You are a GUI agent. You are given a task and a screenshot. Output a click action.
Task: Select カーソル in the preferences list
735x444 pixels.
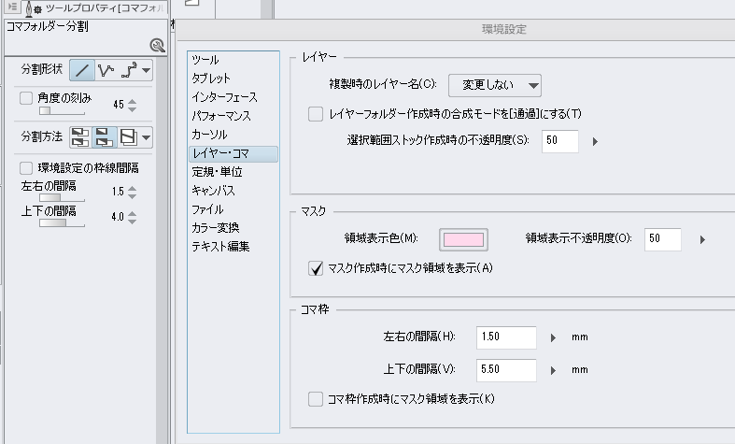211,135
